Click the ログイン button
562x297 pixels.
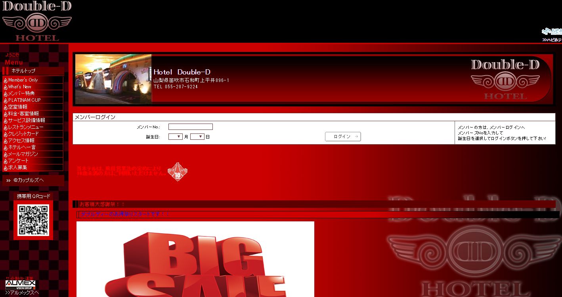pos(343,137)
